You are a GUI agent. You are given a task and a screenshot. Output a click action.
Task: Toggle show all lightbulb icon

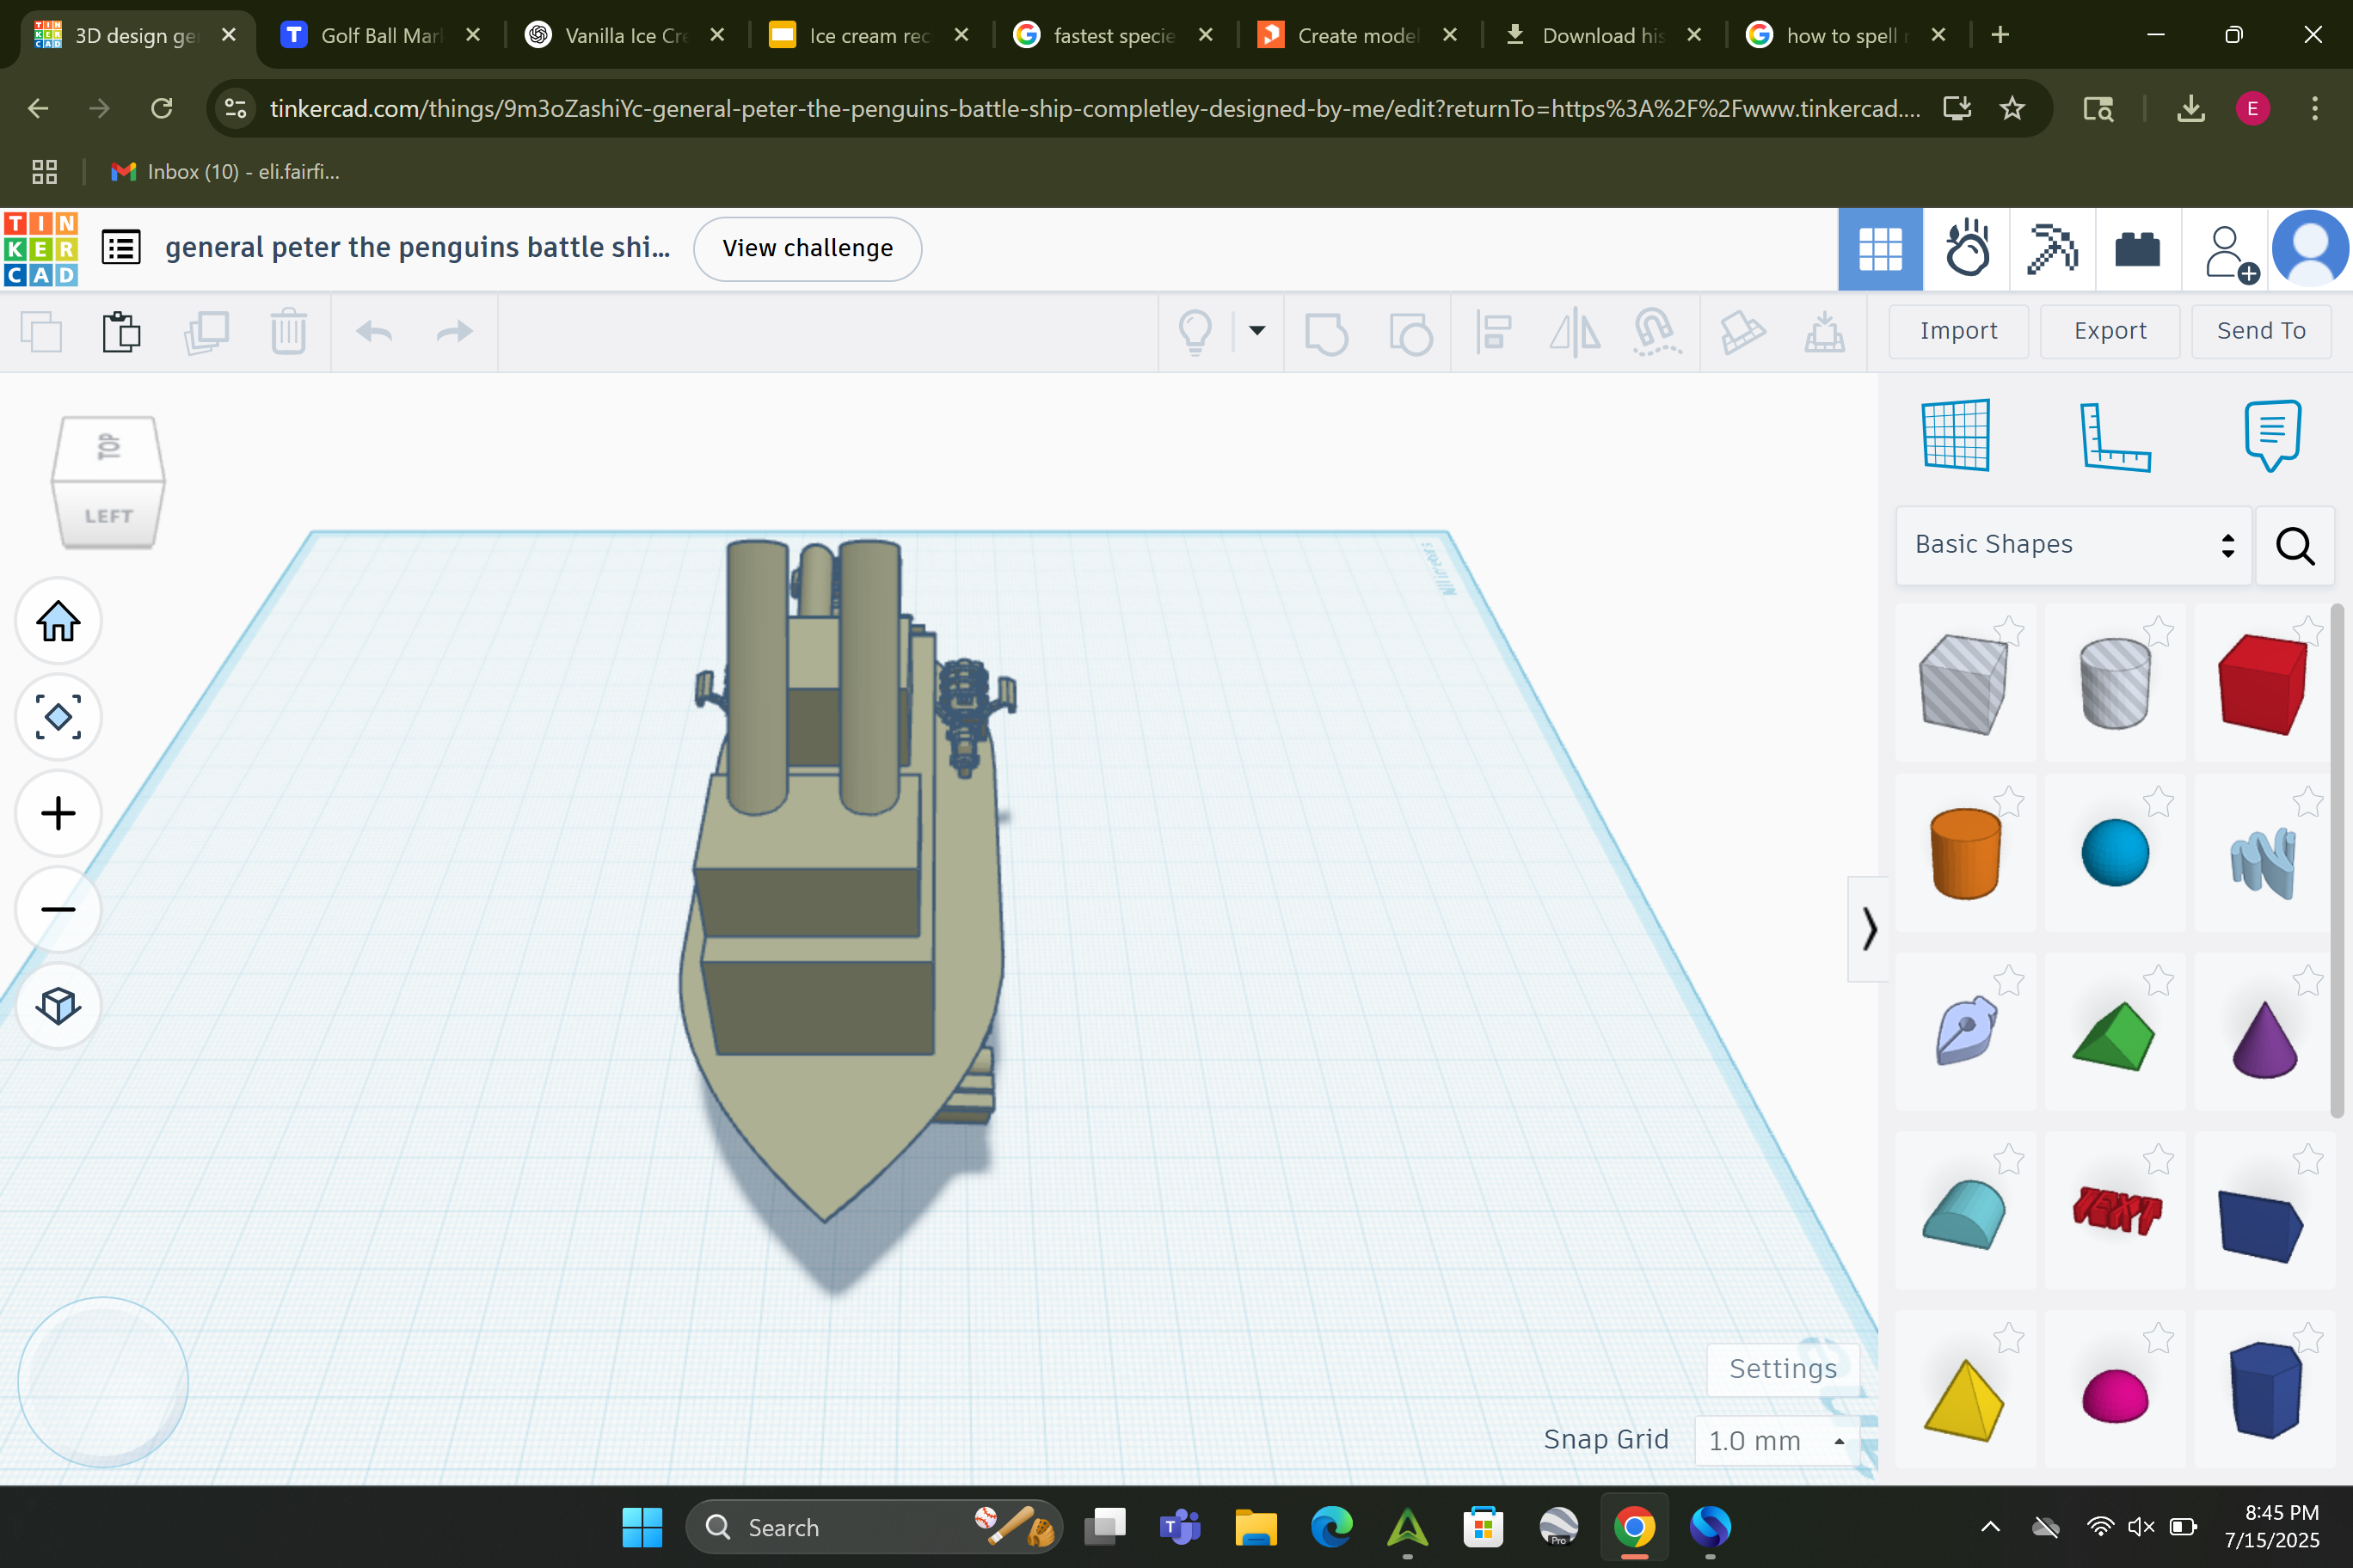click(1195, 332)
